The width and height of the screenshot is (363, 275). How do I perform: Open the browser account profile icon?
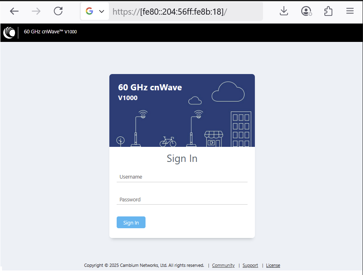pyautogui.click(x=306, y=11)
